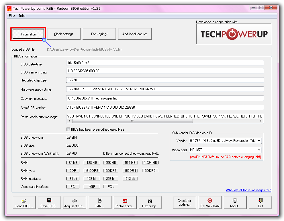Image resolution: width=284 pixels, height=221 pixels.
Task: Click the BIOS version string field
Action: pos(165,71)
